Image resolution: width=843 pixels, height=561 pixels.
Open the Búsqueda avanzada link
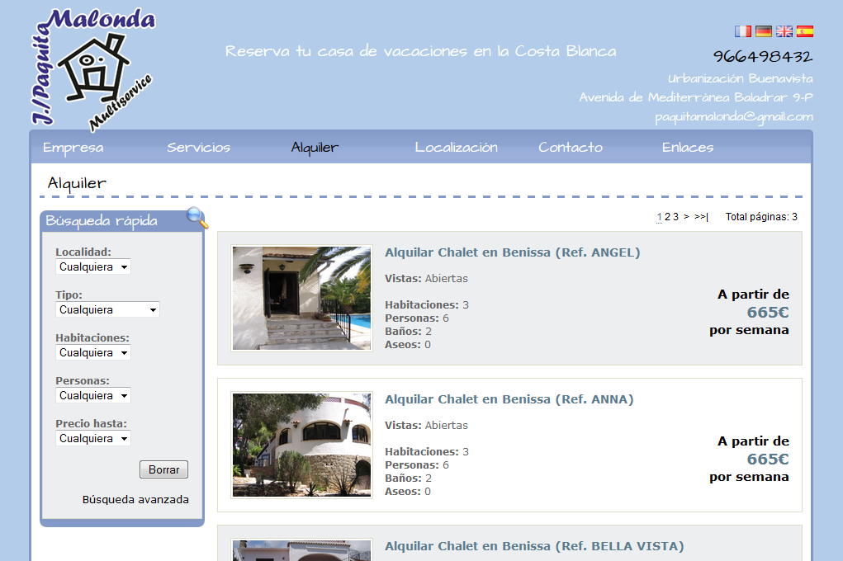[135, 500]
